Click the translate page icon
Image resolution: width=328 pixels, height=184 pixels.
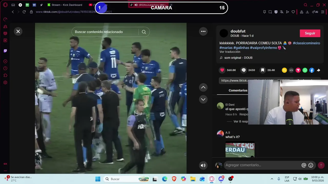[x=282, y=12]
